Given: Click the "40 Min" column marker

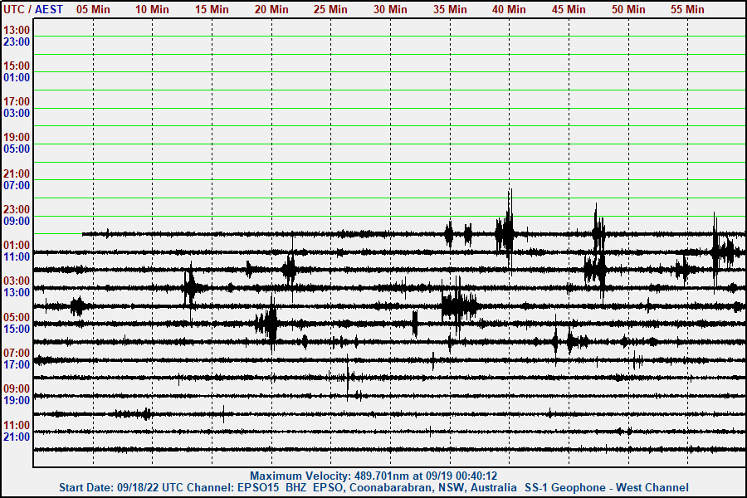Looking at the screenshot, I should (x=509, y=9).
